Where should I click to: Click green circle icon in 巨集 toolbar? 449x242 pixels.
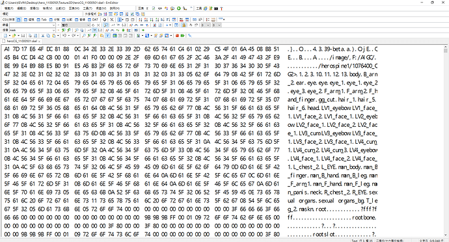click(179, 8)
